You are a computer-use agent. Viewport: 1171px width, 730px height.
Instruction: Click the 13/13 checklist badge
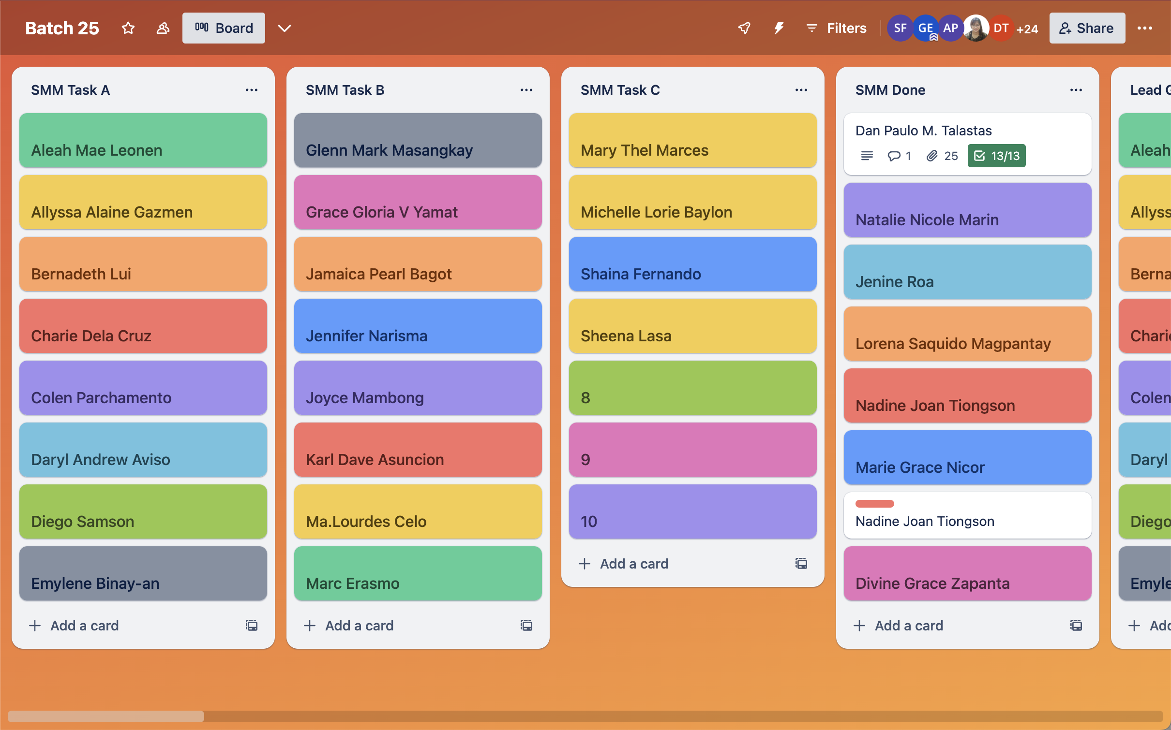click(996, 156)
